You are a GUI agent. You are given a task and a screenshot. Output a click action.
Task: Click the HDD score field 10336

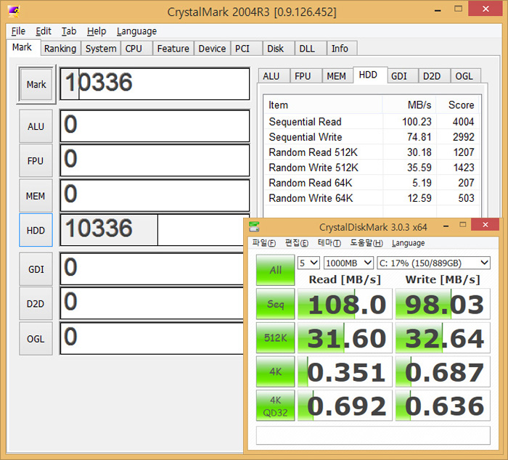click(152, 230)
